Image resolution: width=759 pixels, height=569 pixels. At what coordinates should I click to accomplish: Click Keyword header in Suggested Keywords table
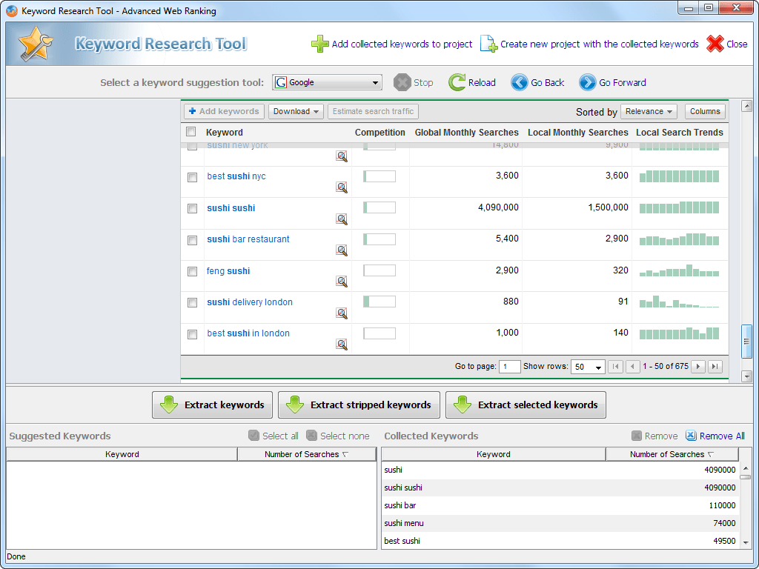122,454
